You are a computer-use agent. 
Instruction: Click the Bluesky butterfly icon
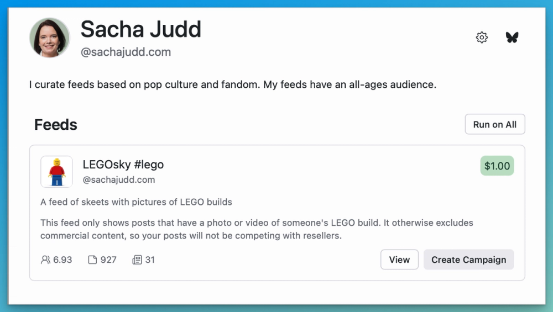512,38
